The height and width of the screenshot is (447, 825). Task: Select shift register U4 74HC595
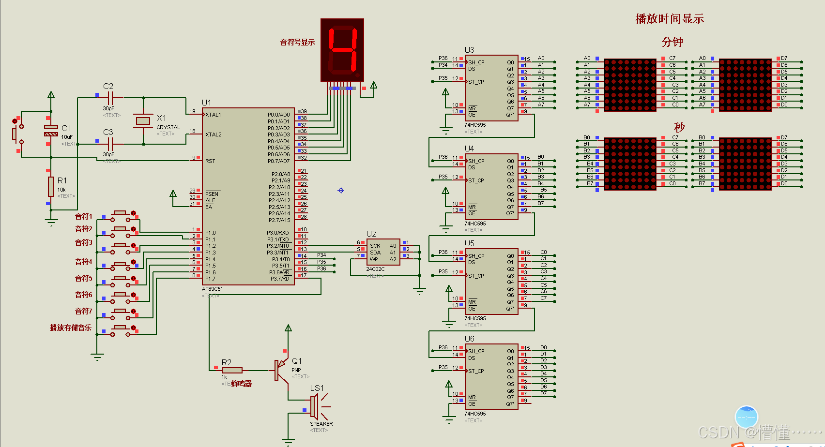(x=491, y=186)
